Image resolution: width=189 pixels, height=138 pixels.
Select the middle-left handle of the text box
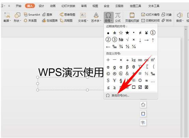point(38,84)
